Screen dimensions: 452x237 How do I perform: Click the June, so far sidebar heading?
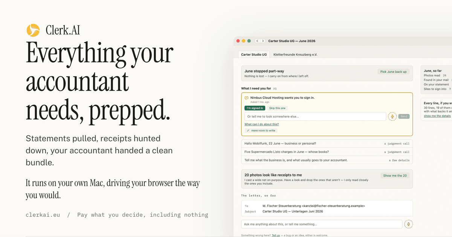tap(432, 70)
